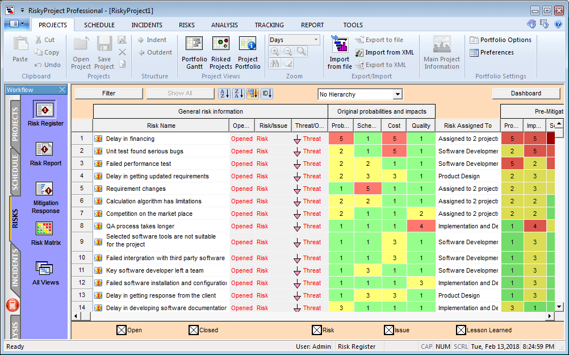
Task: Sort risks descending Z to A
Action: click(239, 94)
